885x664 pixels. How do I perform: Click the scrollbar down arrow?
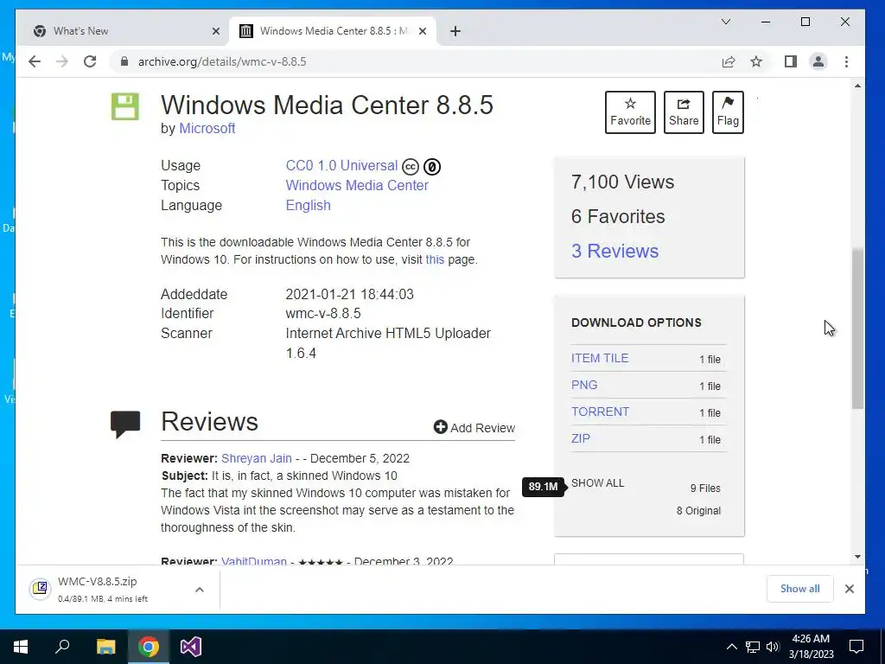(857, 557)
